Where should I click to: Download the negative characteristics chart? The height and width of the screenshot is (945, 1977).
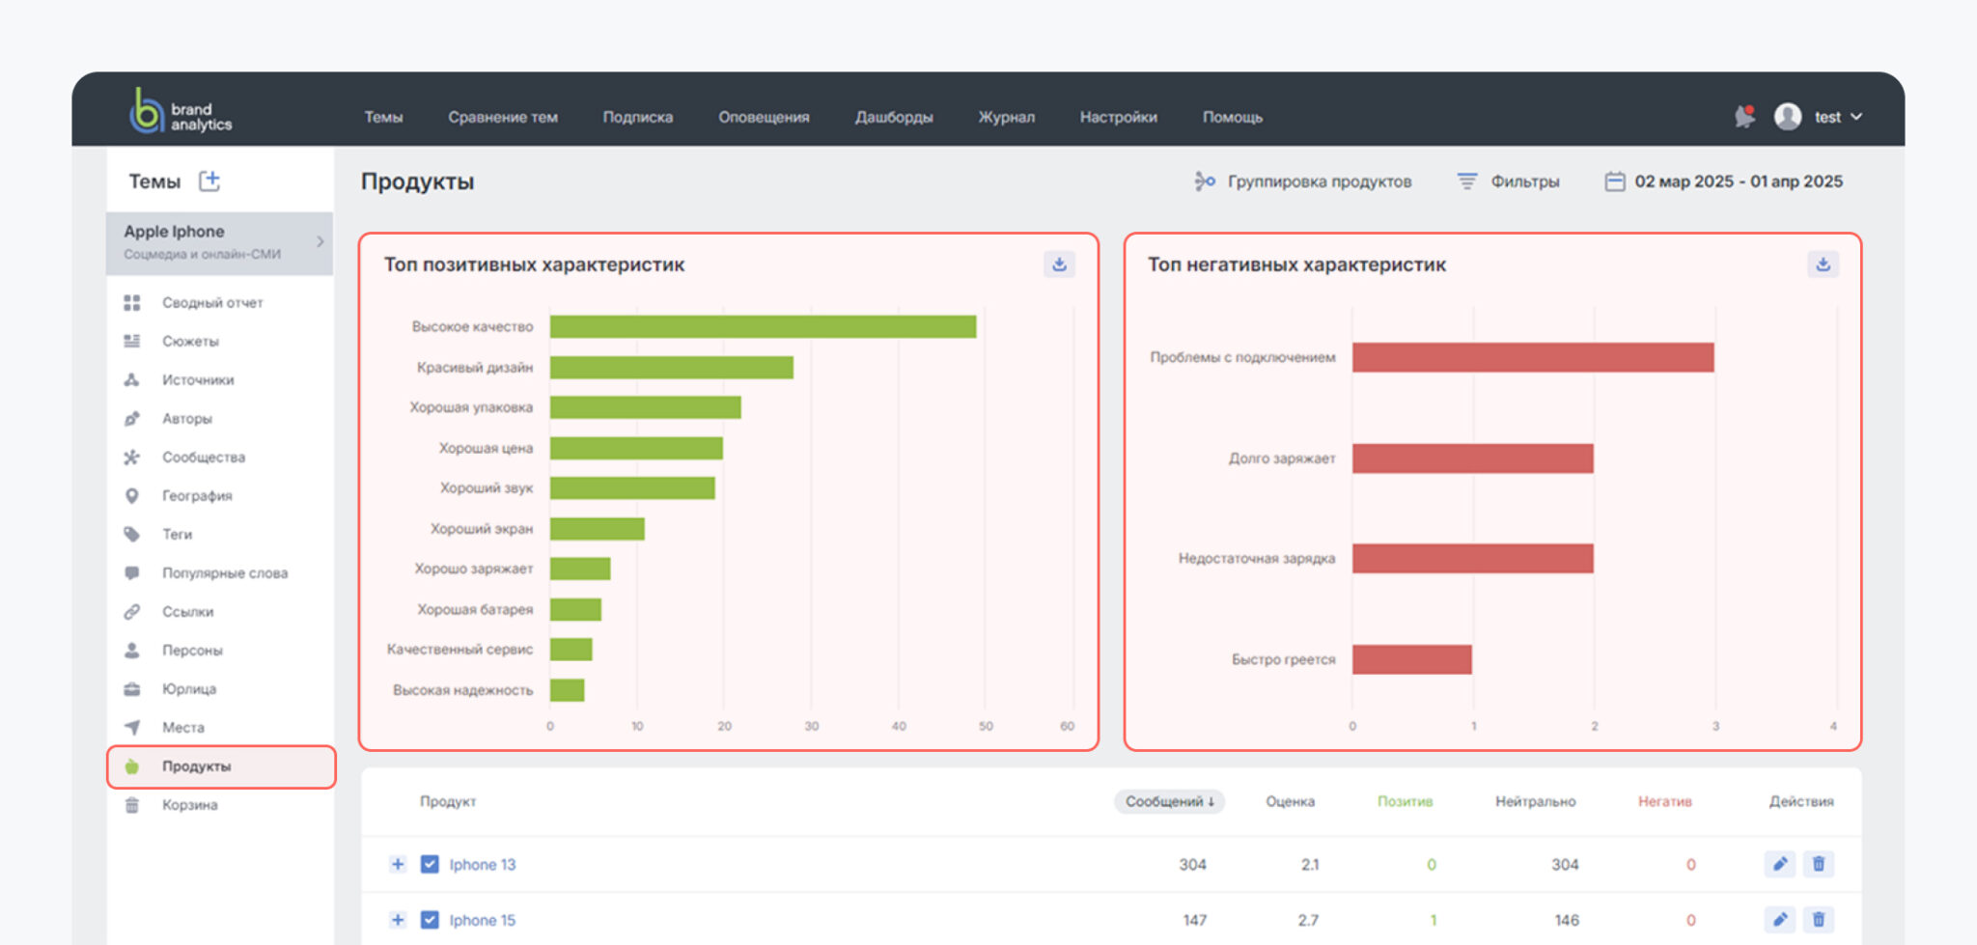(1823, 264)
